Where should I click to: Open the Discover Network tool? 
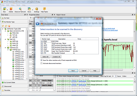(20, 9)
